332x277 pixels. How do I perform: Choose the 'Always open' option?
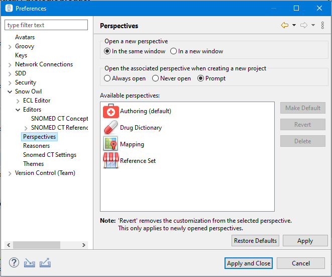(x=107, y=78)
